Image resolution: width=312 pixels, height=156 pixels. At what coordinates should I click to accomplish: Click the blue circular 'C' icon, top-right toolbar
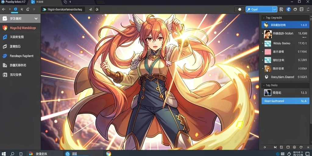coord(288,9)
